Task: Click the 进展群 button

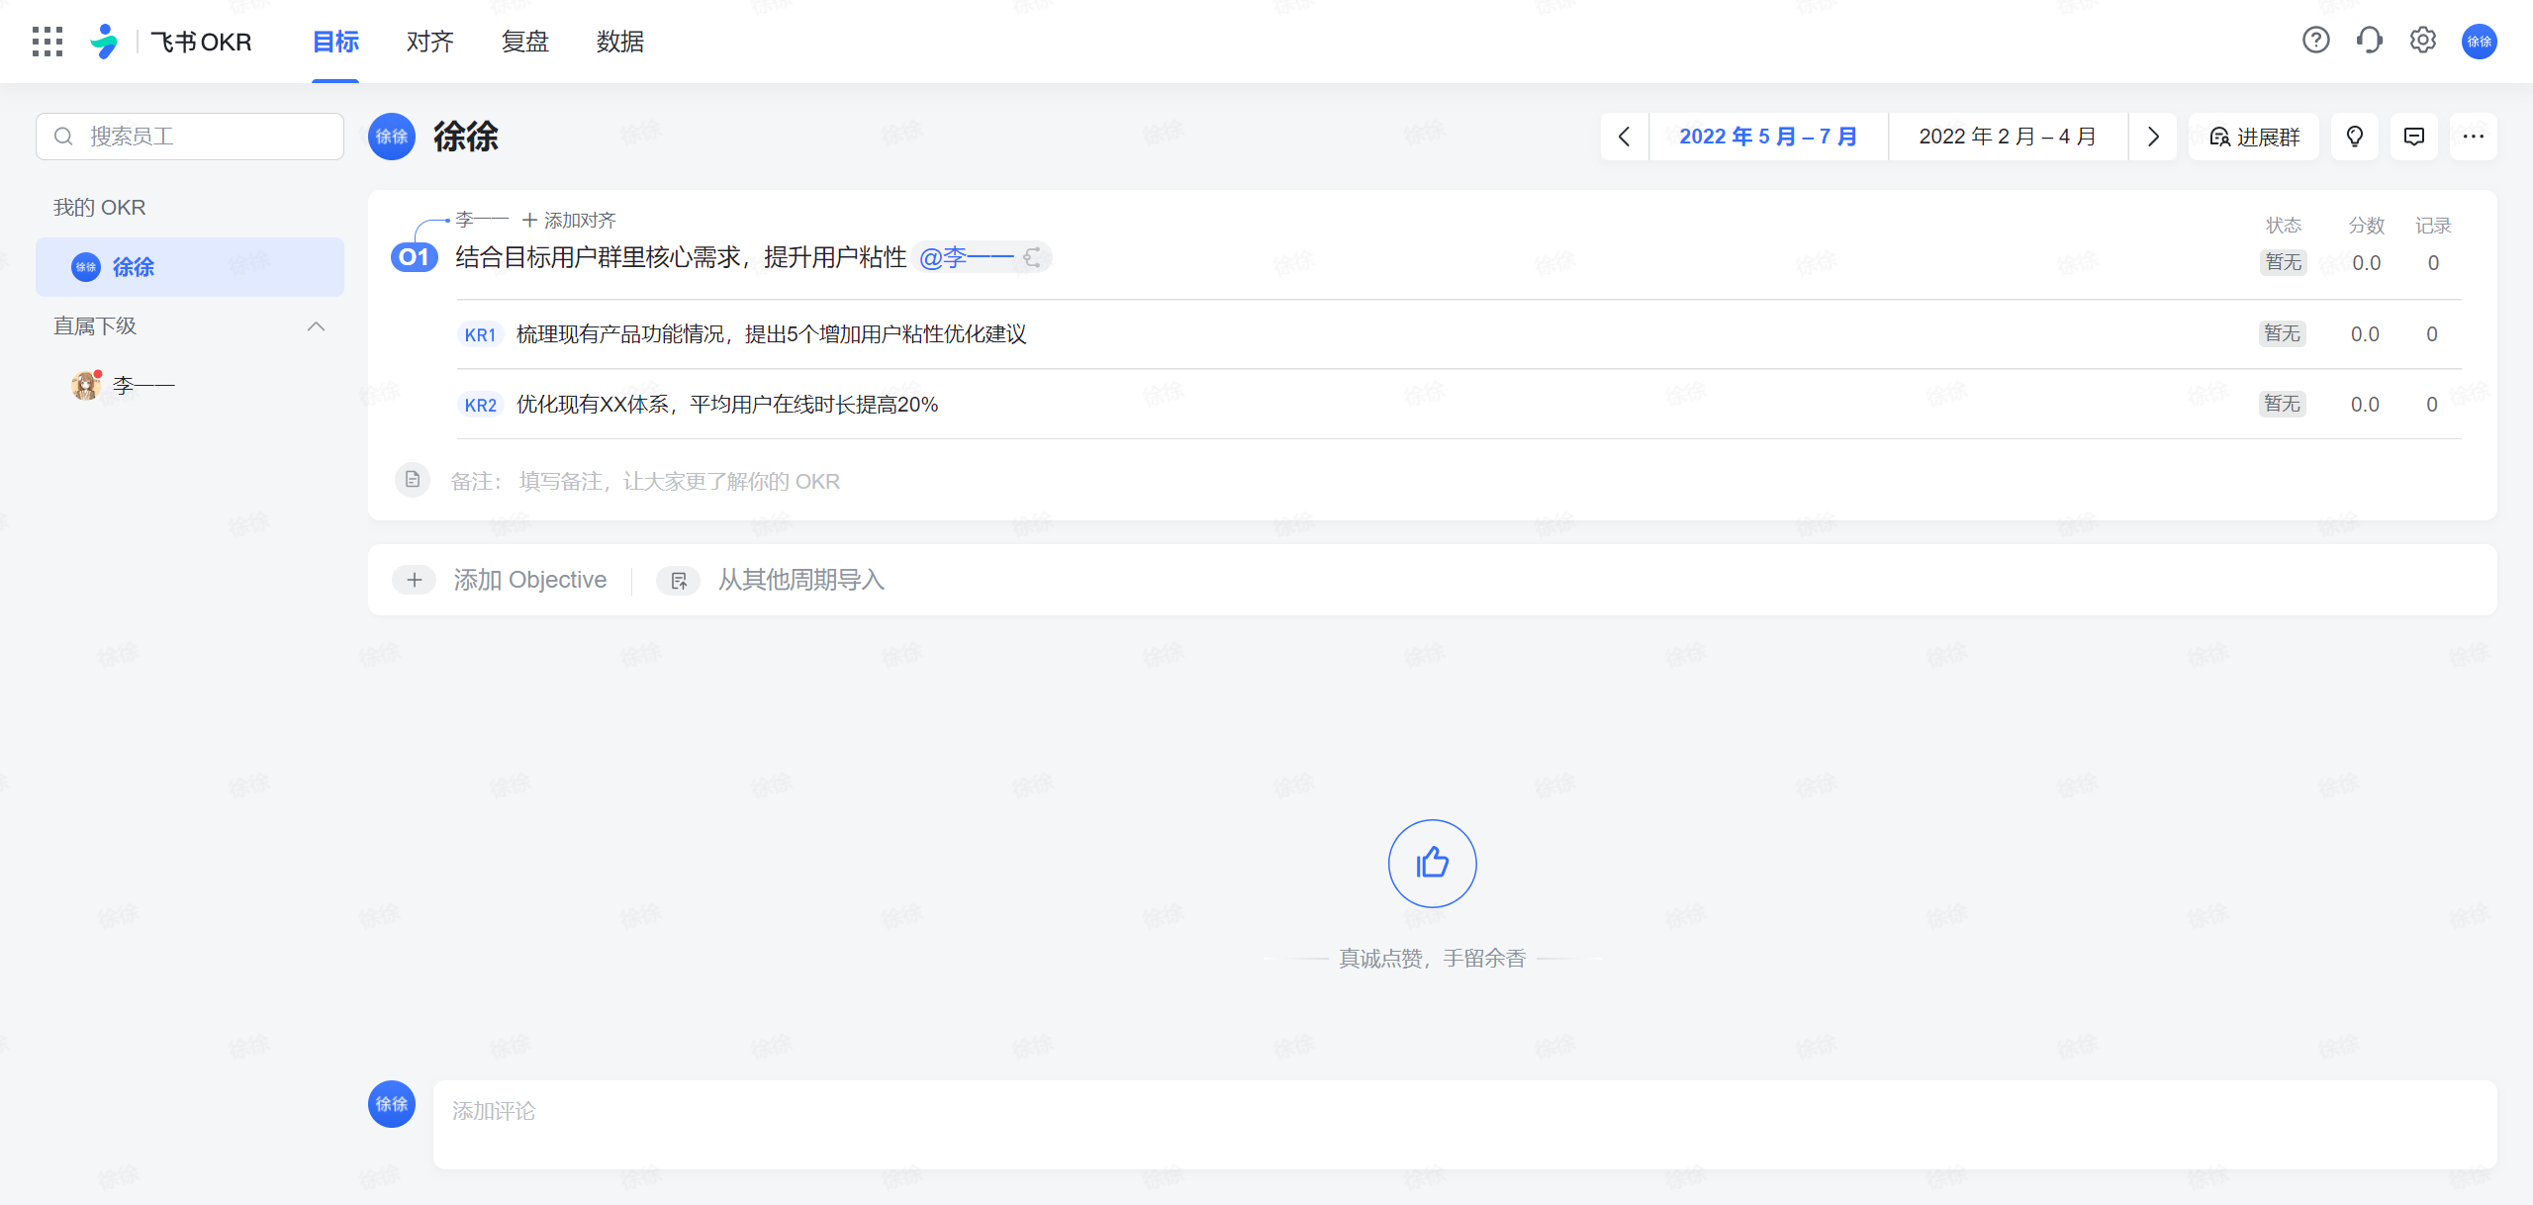Action: [x=2254, y=137]
